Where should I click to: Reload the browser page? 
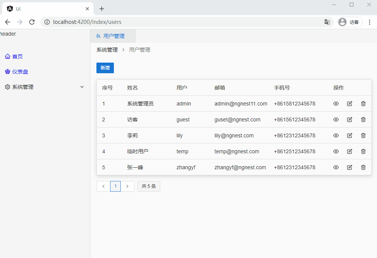tap(32, 22)
